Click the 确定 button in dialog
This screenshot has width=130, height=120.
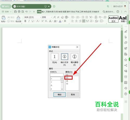pyautogui.click(x=60, y=95)
